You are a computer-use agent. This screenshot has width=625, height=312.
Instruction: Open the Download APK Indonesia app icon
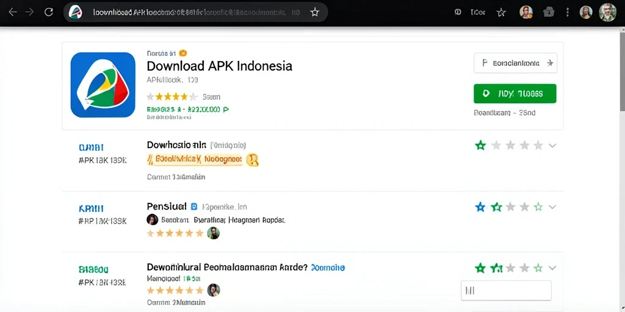pos(103,85)
